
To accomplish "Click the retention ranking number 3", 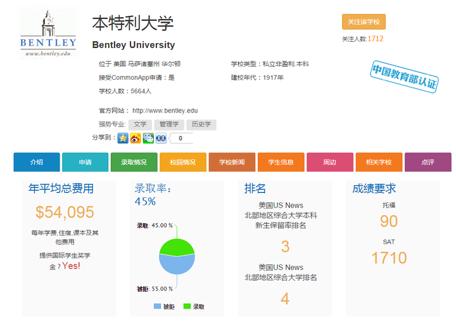I will tap(285, 247).
